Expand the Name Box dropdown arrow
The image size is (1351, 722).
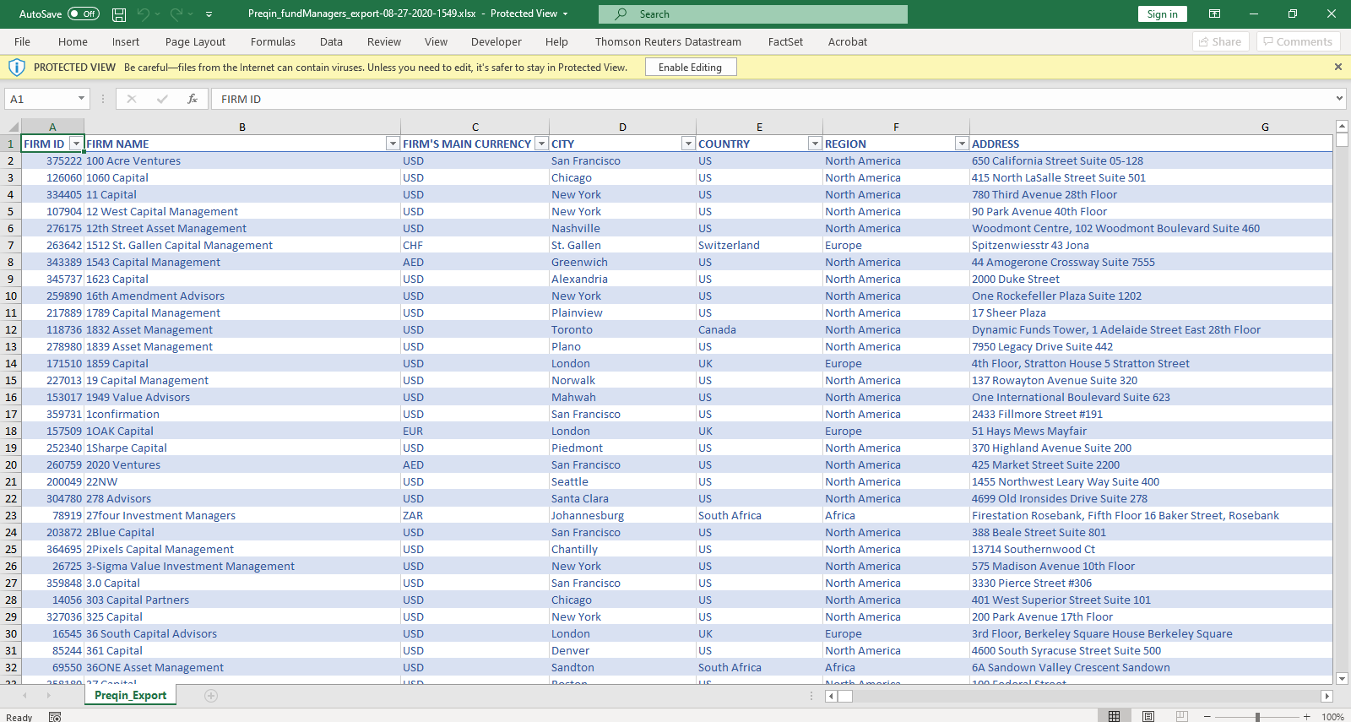81,99
